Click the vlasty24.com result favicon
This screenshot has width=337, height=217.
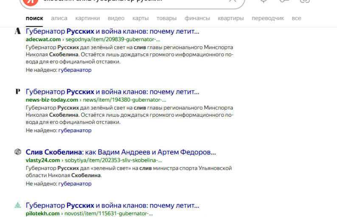[17, 152]
